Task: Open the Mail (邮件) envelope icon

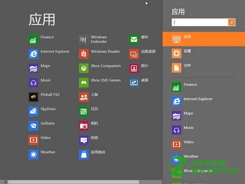Action: click(134, 40)
